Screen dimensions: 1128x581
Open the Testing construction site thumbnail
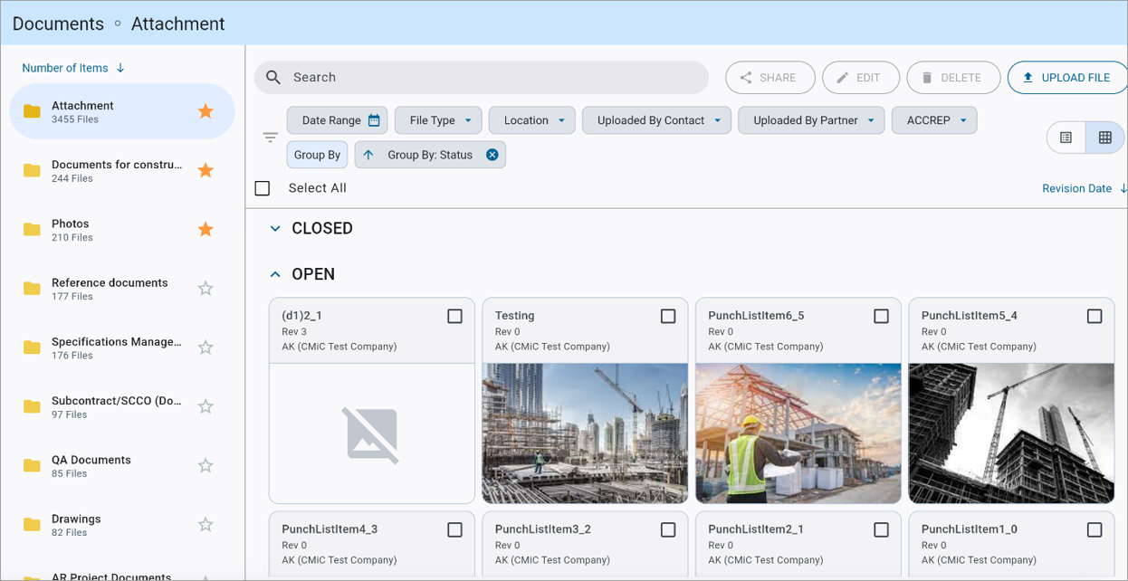(585, 433)
